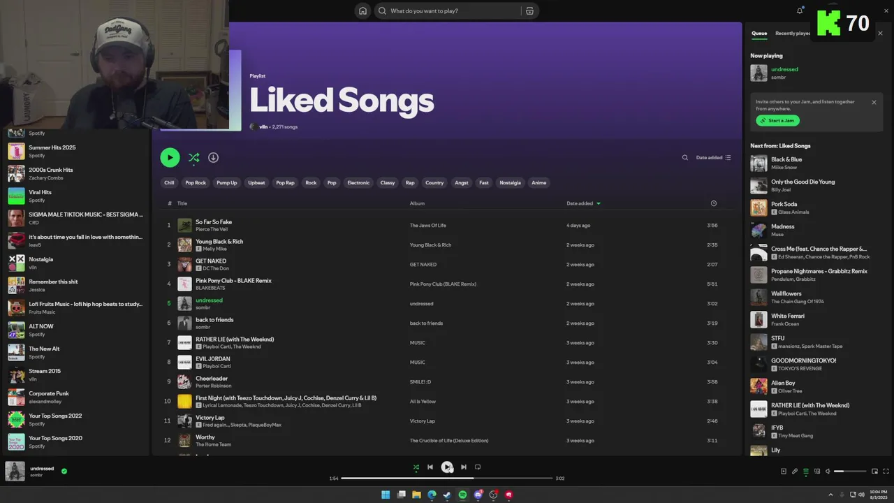Toggle the Pop Rock filter chip

tap(196, 182)
